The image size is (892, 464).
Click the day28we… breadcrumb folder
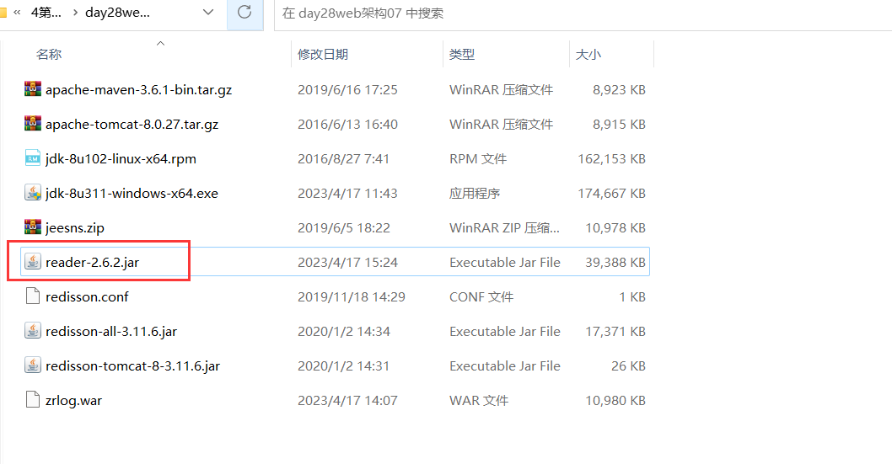pyautogui.click(x=117, y=13)
